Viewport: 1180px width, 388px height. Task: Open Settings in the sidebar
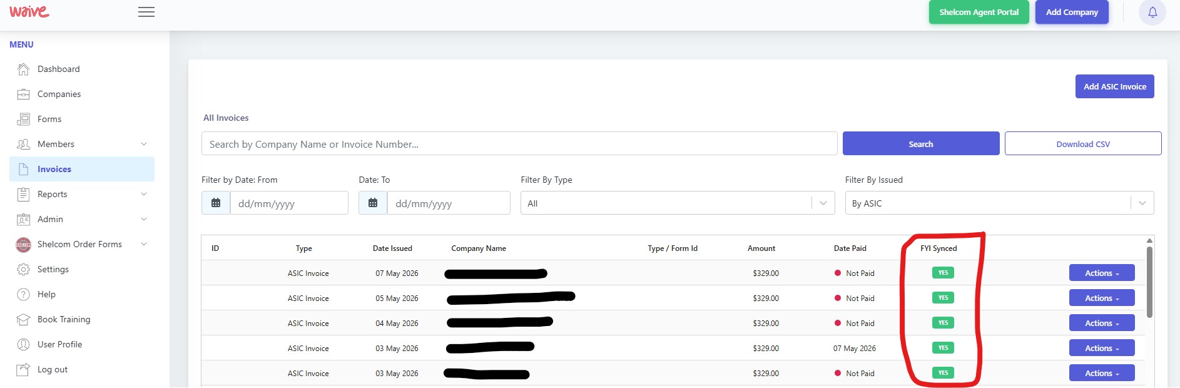pyautogui.click(x=82, y=269)
